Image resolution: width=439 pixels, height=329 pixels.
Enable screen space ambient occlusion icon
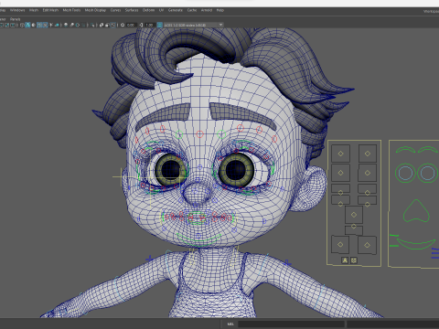66,25
